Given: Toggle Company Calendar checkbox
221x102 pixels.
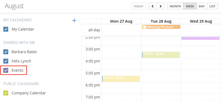Looking at the screenshot, I should pos(6,93).
